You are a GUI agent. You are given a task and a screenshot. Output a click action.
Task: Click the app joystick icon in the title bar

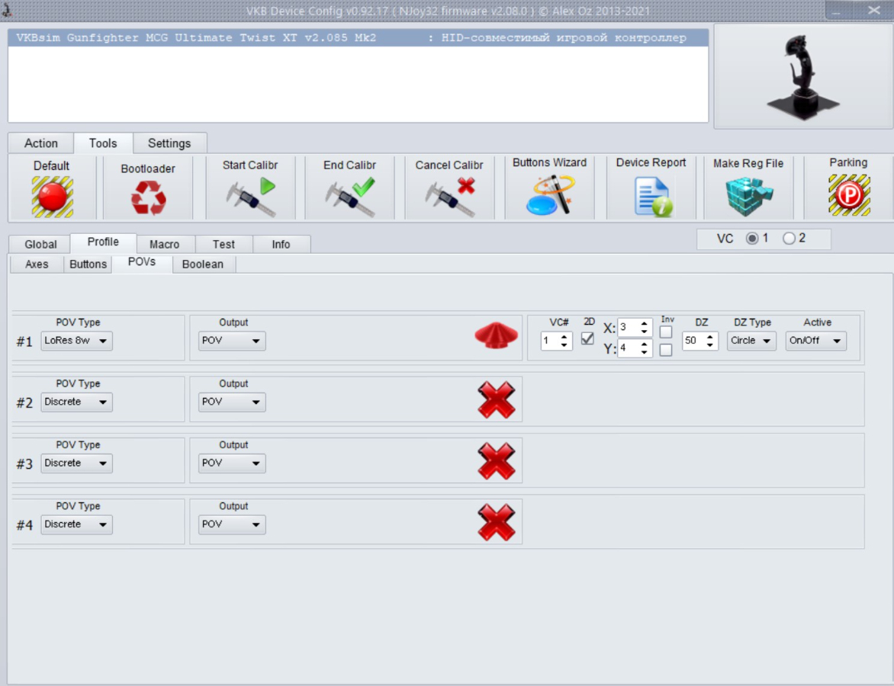6,10
